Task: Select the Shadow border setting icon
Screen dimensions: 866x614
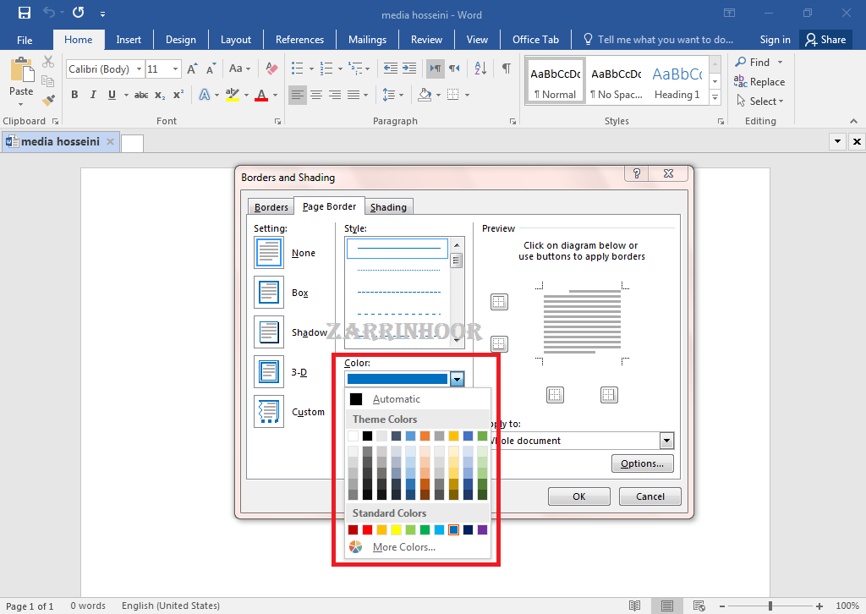Action: 269,332
